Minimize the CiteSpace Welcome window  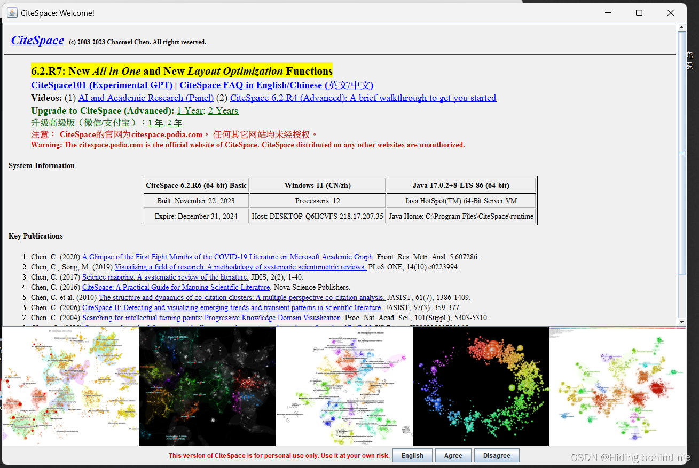[607, 13]
